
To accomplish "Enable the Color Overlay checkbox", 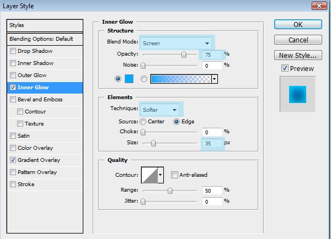I will tap(13, 148).
